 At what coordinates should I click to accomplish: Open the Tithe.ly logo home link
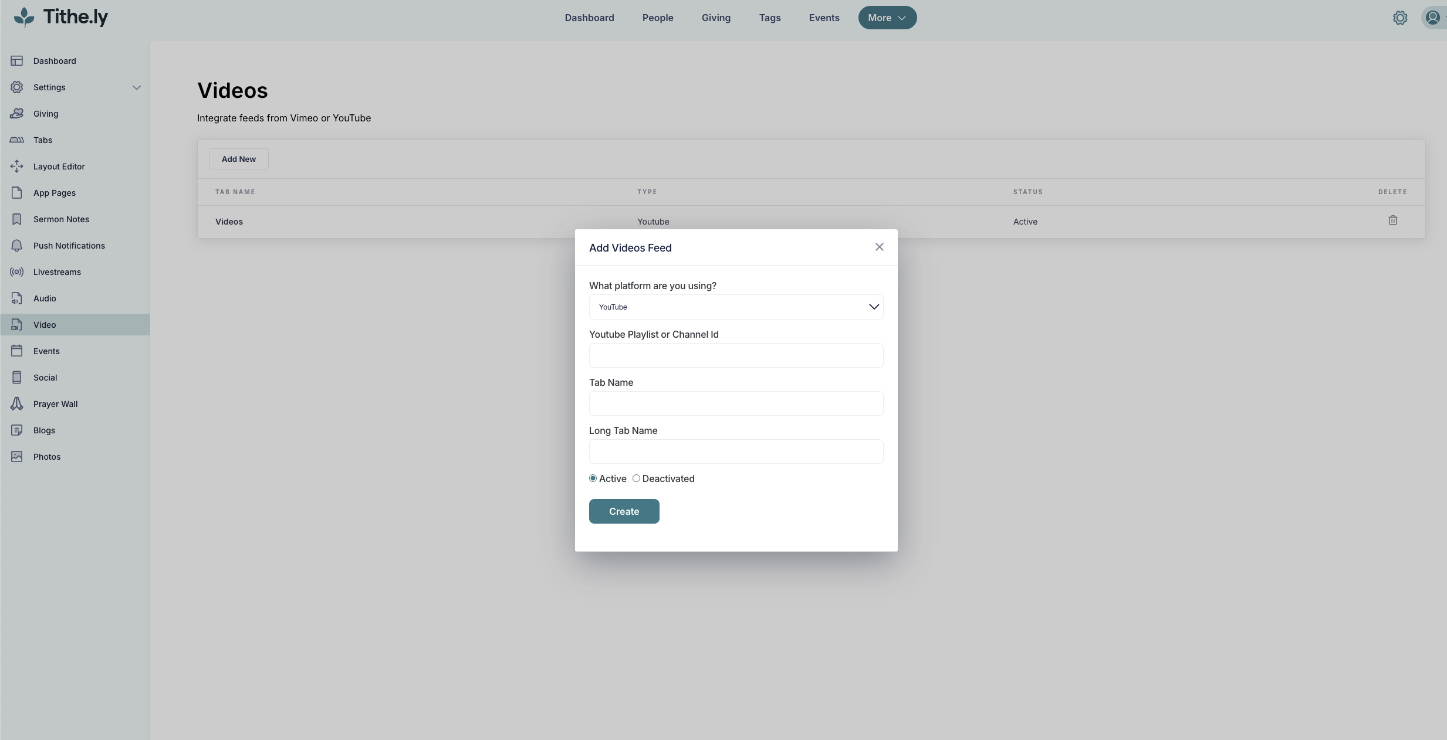click(60, 17)
